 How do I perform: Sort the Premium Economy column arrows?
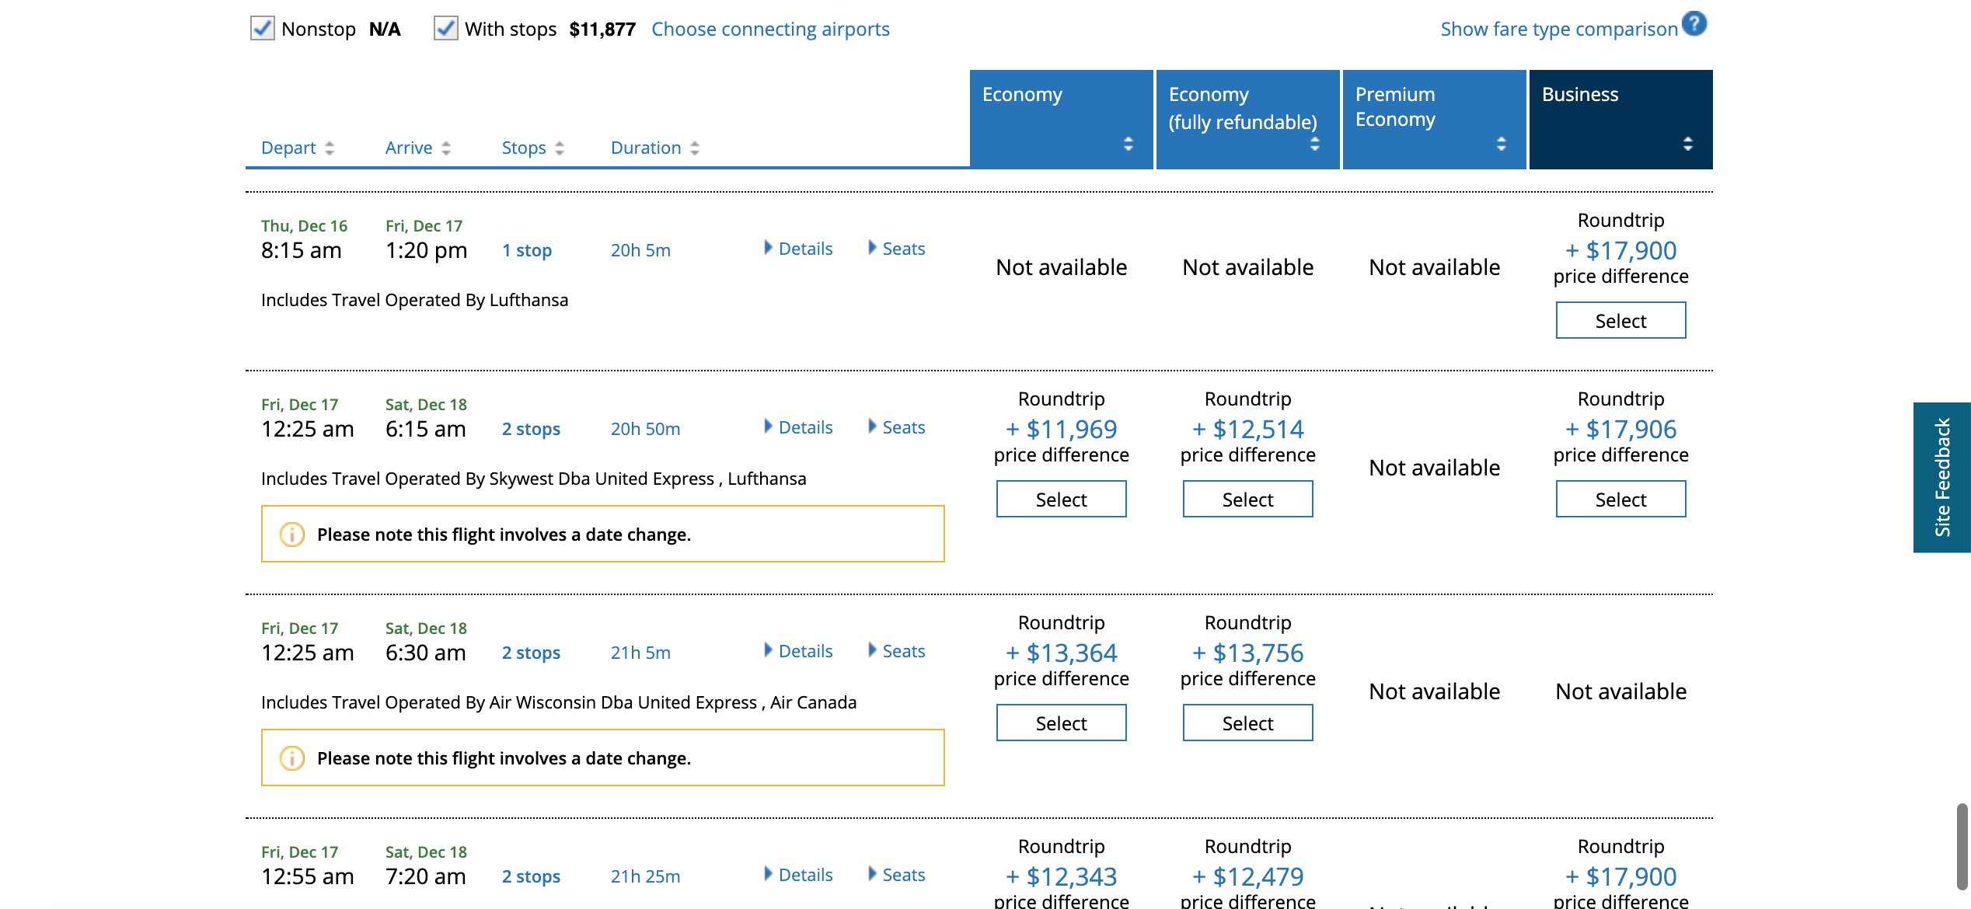1501,144
